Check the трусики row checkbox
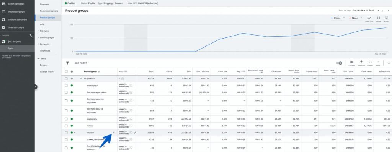Viewport: 392px width, 152px height. click(66, 133)
